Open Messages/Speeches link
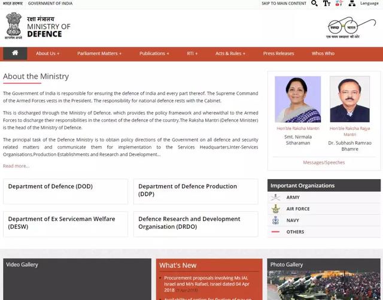This screenshot has width=383, height=300. [x=324, y=162]
